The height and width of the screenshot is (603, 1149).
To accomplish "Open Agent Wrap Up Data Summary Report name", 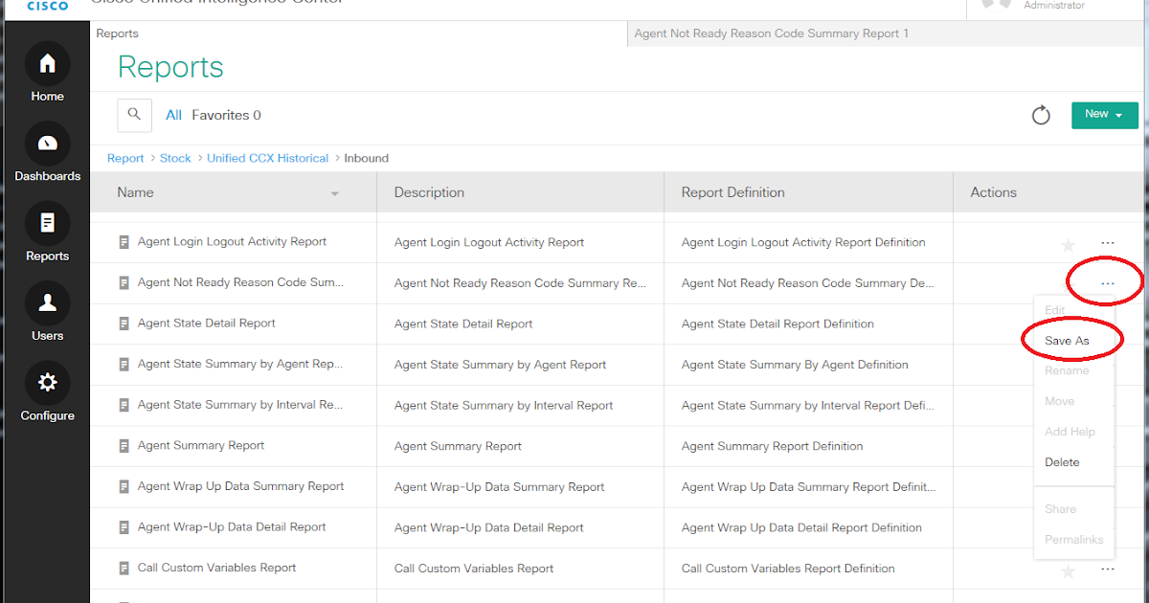I will click(240, 486).
